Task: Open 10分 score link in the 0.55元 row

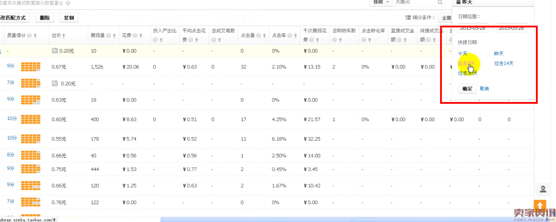Action: [x=12, y=138]
